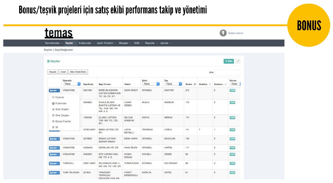Open the Durum filter dropdown

[235, 84]
